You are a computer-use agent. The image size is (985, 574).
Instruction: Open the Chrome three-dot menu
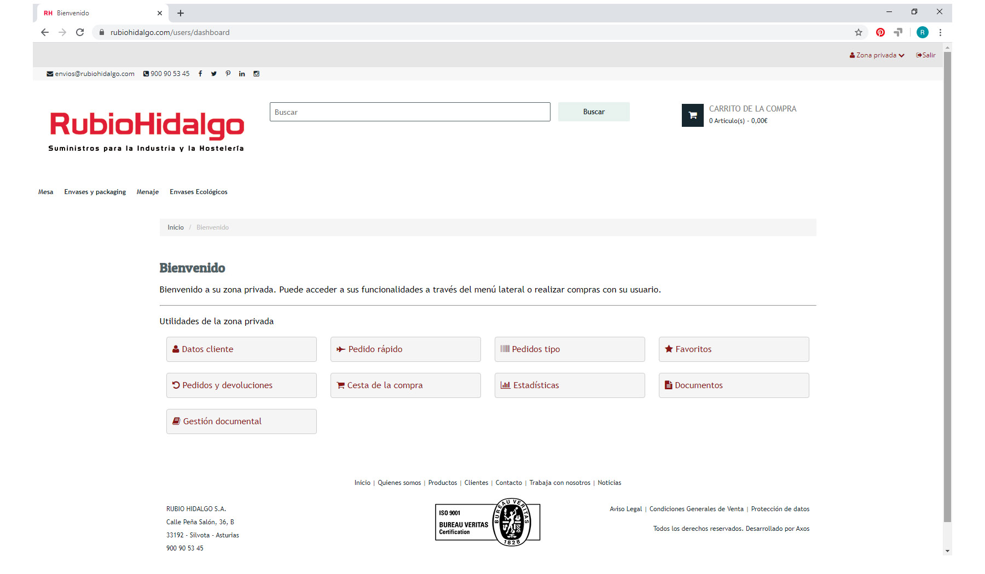[x=940, y=32]
